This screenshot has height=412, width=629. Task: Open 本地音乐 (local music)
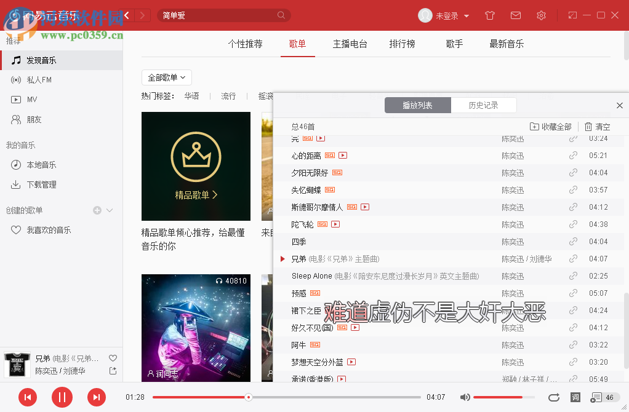40,164
